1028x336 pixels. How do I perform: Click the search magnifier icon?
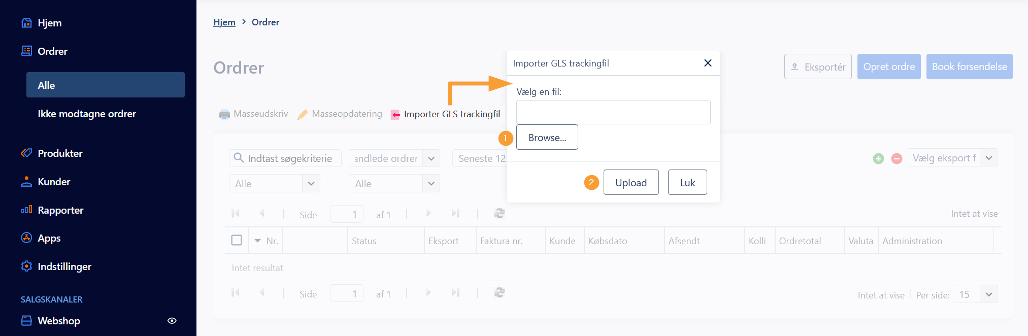[x=239, y=158]
